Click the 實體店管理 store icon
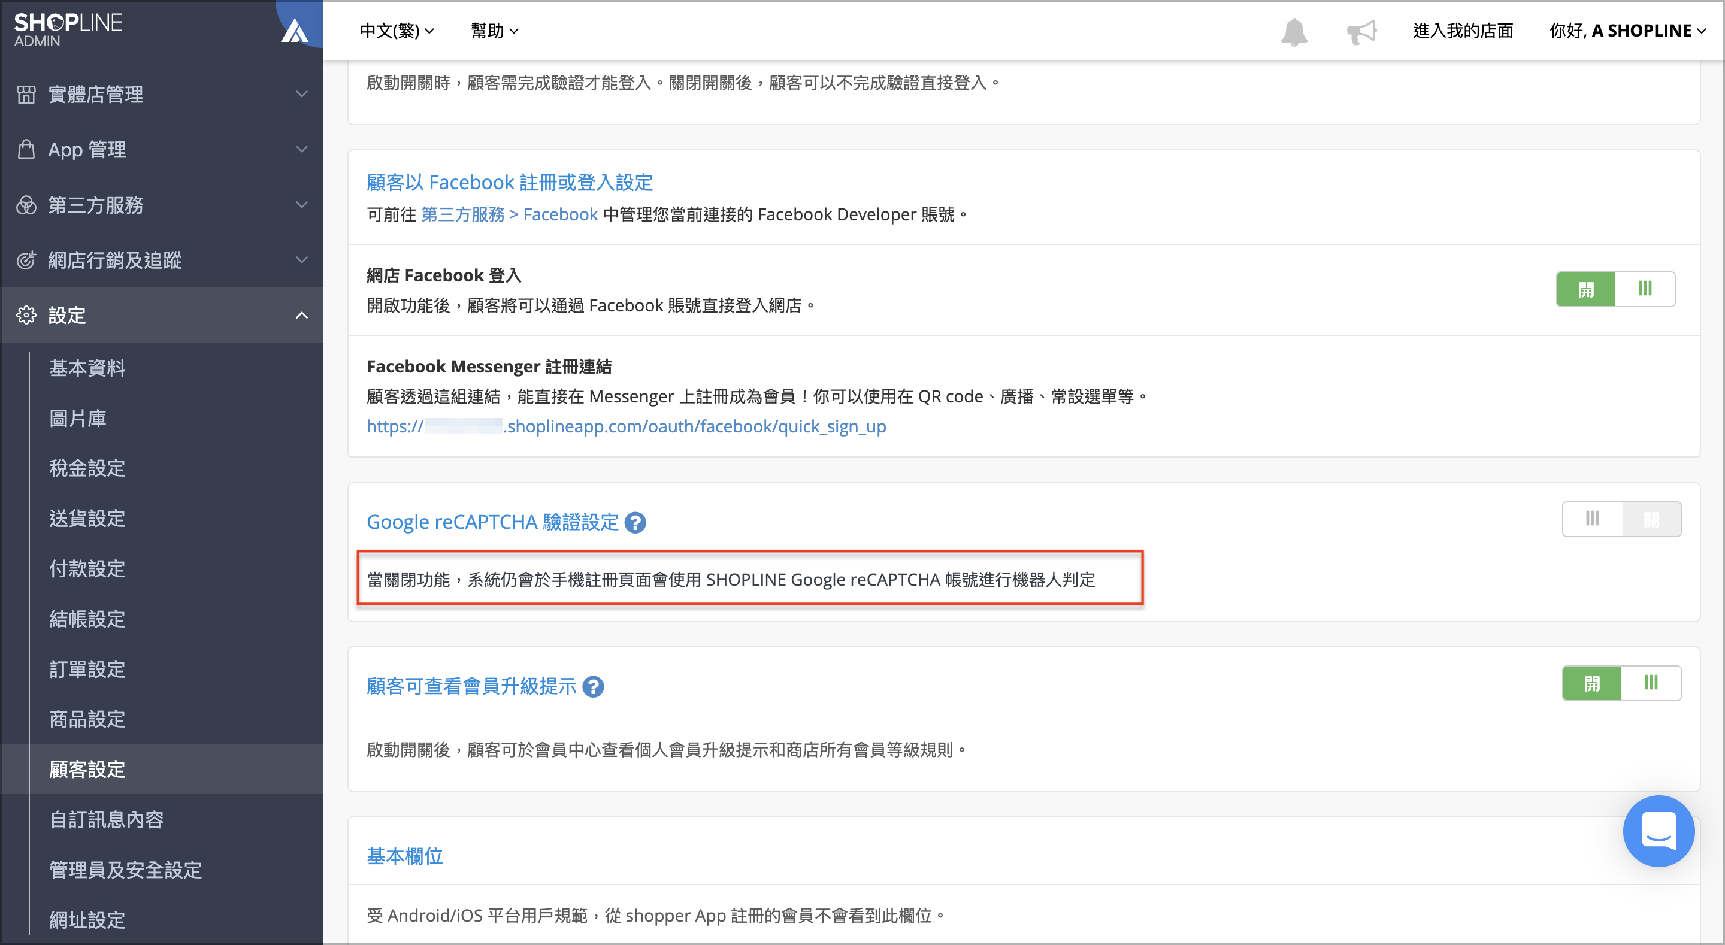Viewport: 1725px width, 945px height. point(26,95)
